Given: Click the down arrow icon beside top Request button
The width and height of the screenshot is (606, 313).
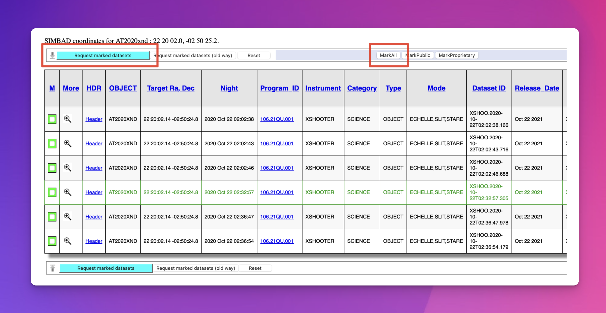Looking at the screenshot, I should (52, 55).
